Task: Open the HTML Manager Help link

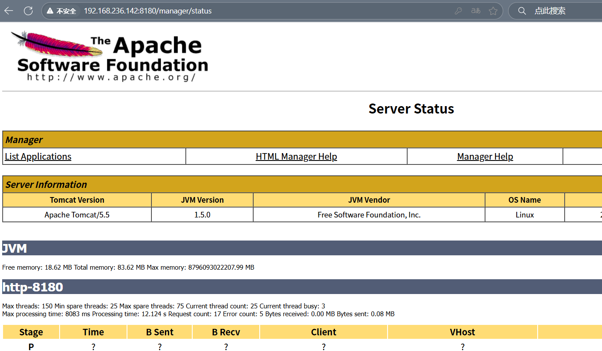Action: [296, 157]
